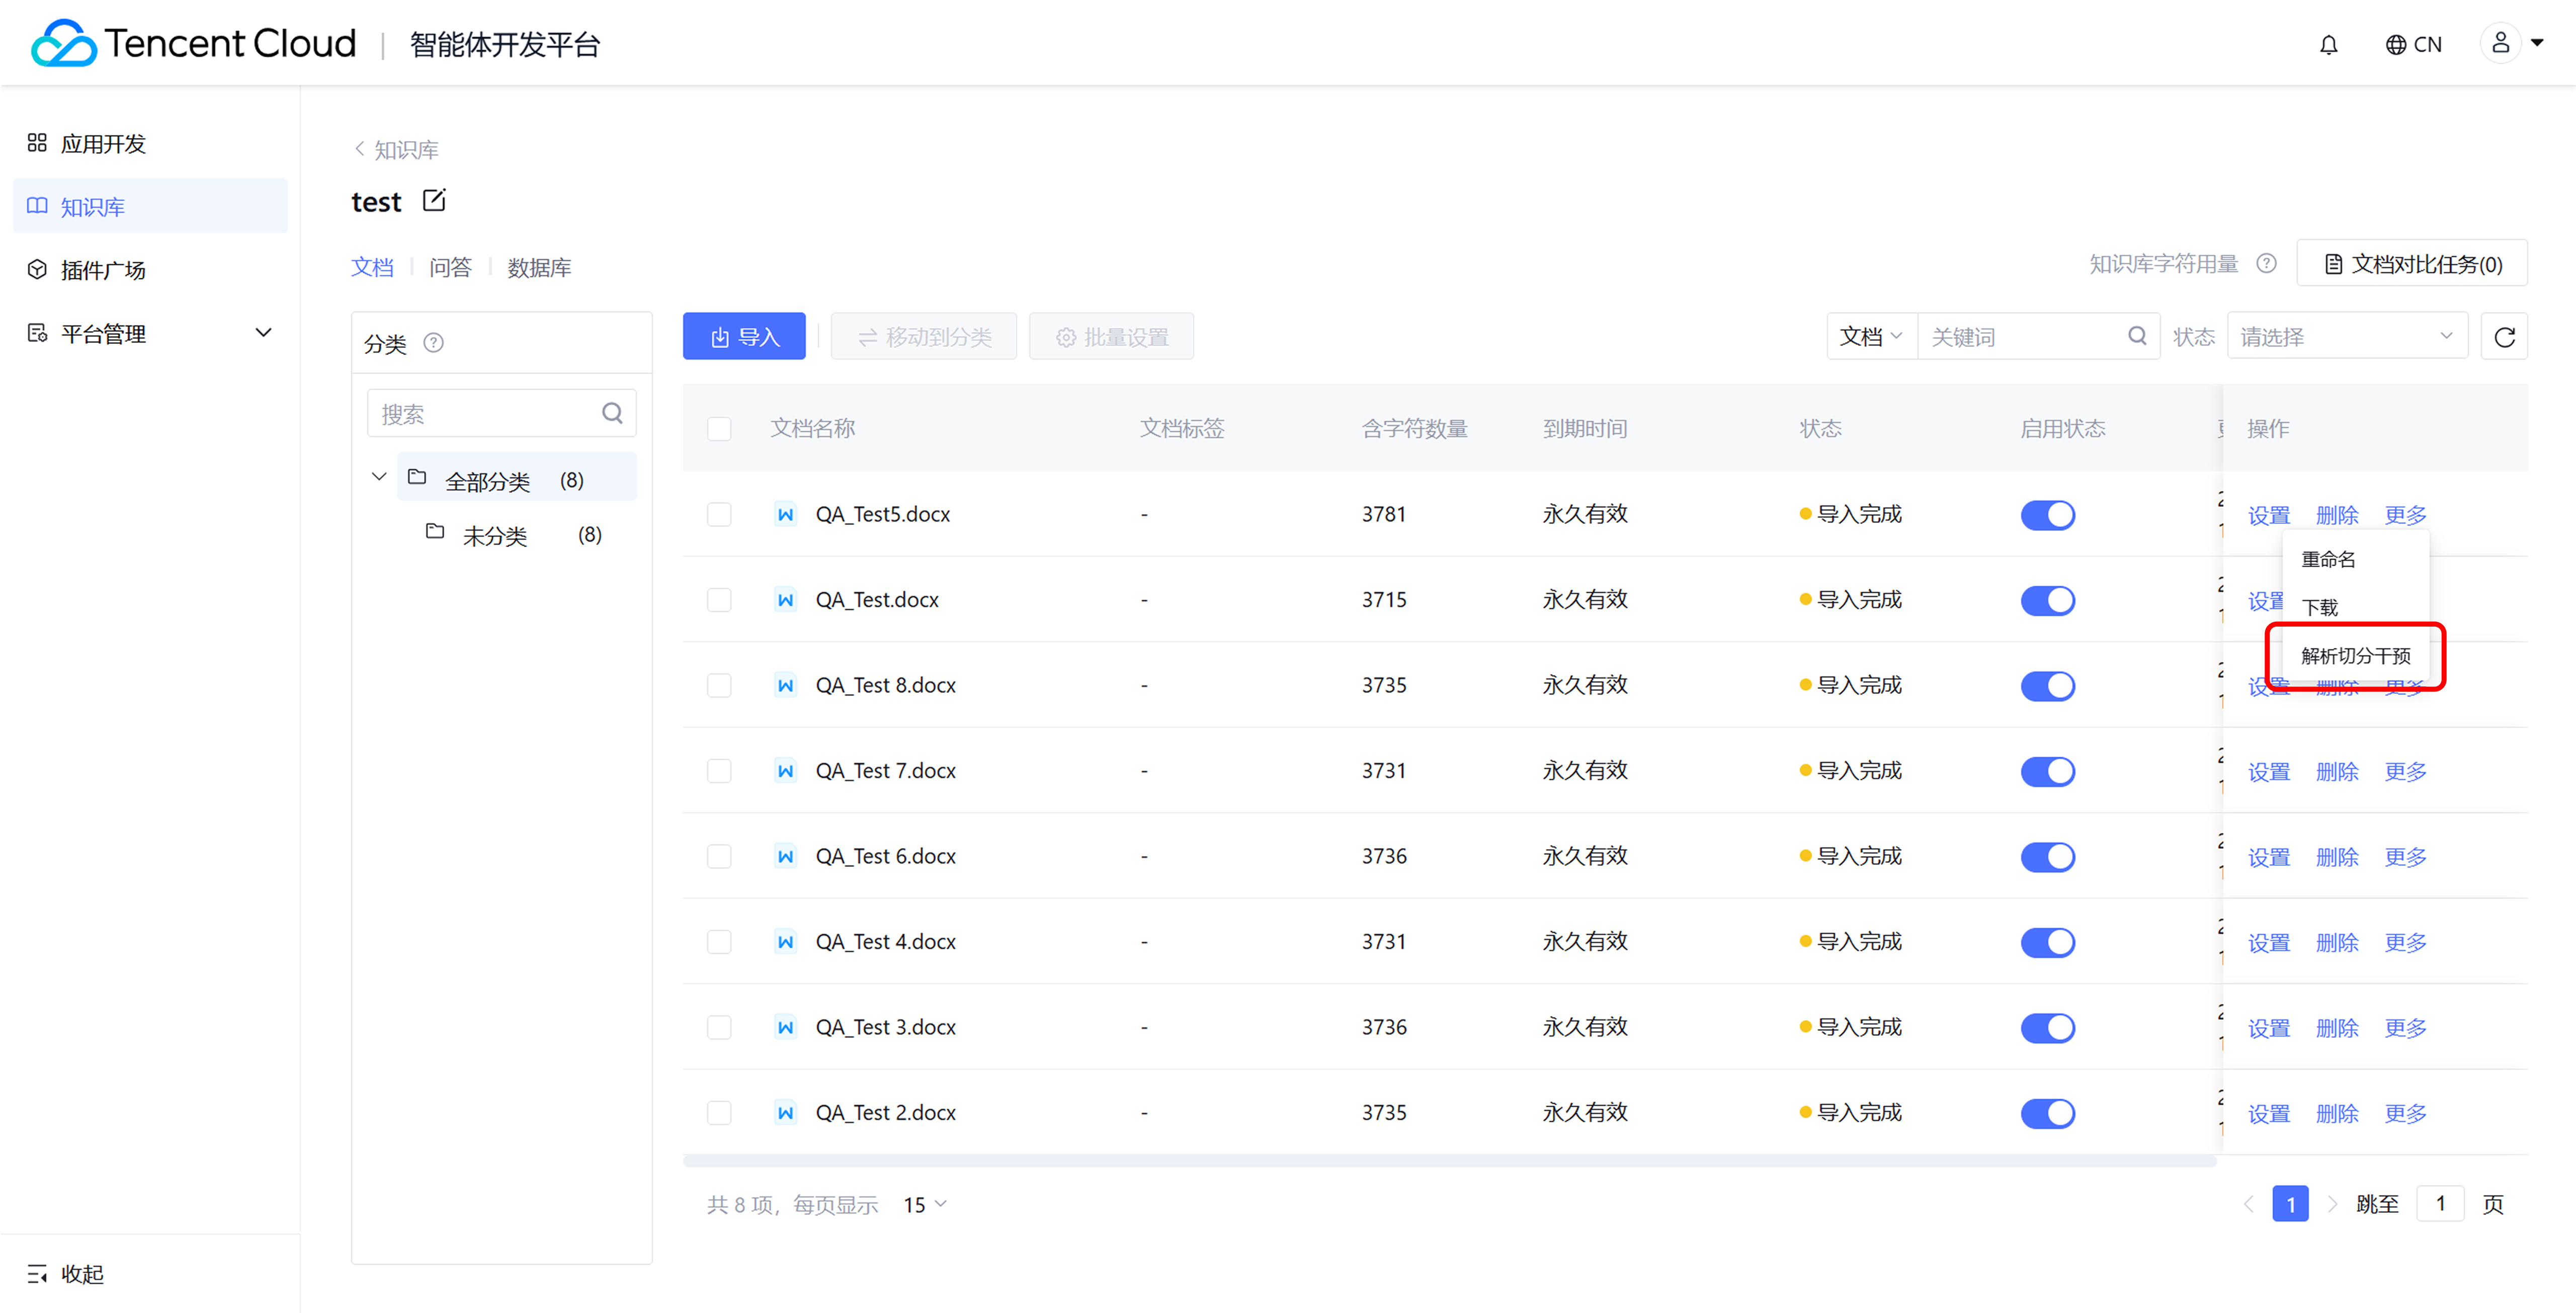
Task: Click the refresh icon button
Action: click(x=2504, y=337)
